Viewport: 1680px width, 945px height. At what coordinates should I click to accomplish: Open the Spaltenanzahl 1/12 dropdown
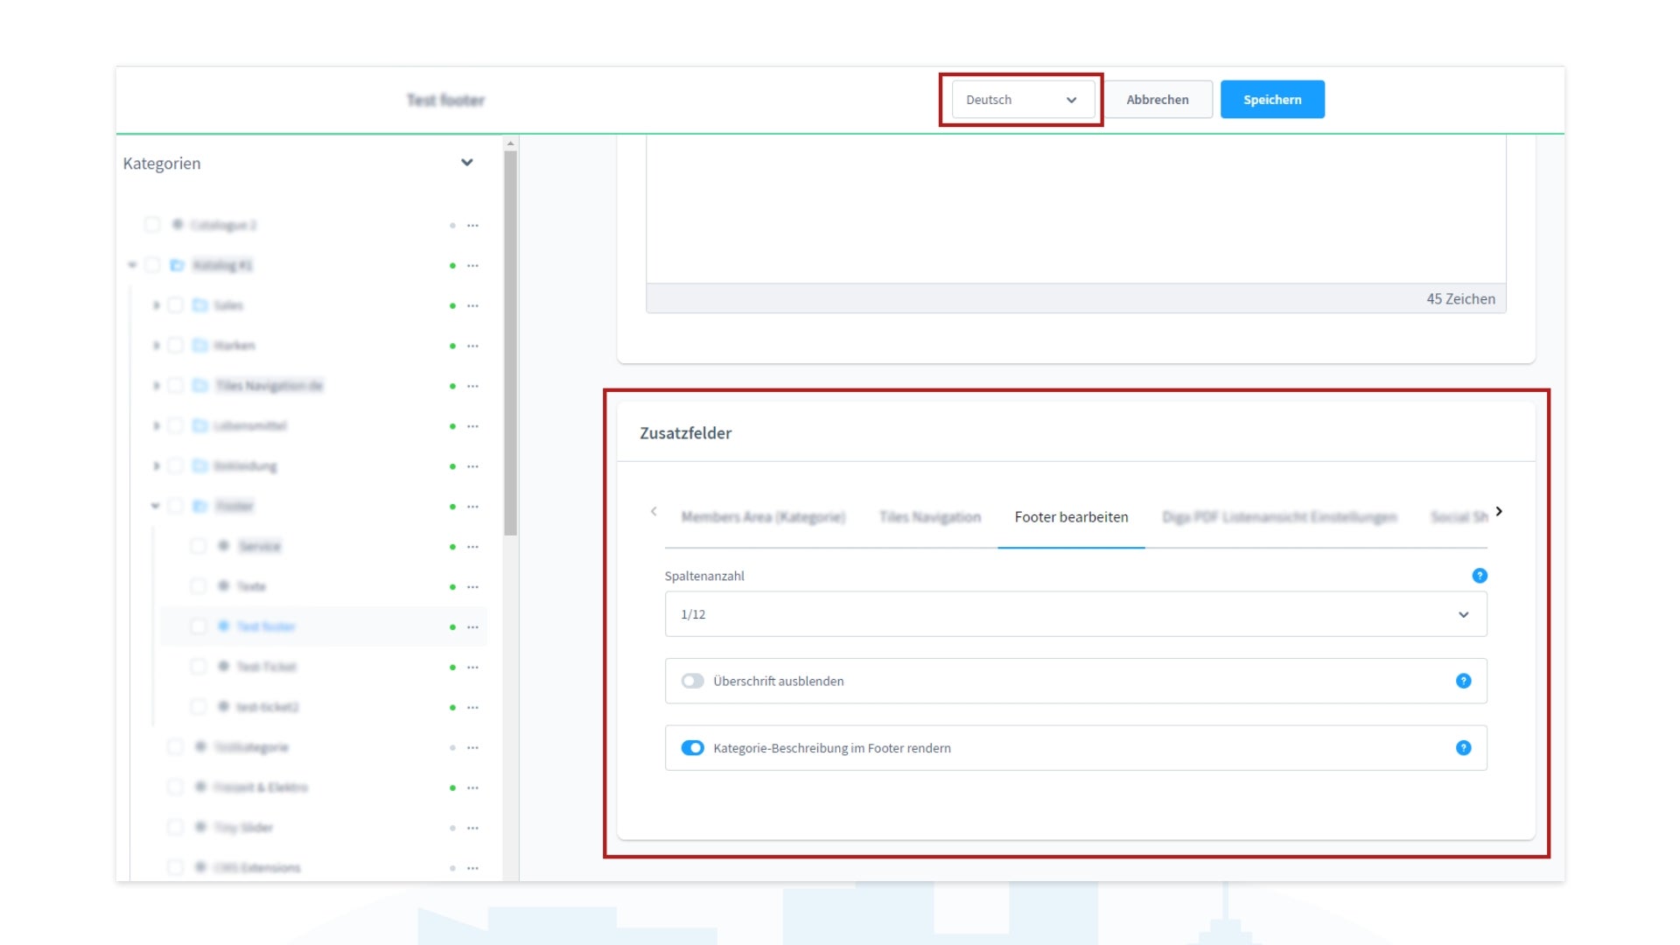(x=1075, y=614)
